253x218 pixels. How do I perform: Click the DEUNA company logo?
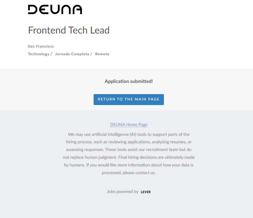[55, 10]
